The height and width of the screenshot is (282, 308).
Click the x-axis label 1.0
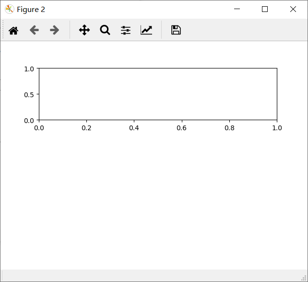277,128
